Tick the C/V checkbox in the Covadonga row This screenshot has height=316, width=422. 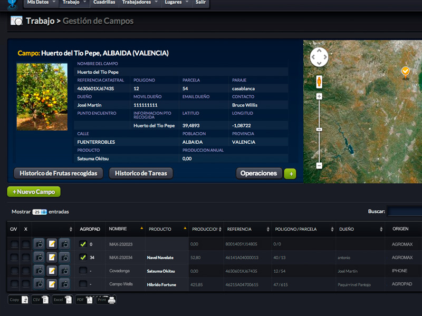pyautogui.click(x=14, y=271)
